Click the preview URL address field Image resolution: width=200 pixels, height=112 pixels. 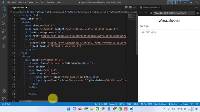click(174, 13)
